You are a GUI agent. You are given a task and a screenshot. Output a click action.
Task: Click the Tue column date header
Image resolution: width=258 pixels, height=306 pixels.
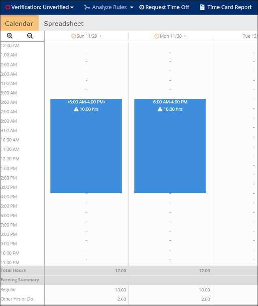pos(249,36)
